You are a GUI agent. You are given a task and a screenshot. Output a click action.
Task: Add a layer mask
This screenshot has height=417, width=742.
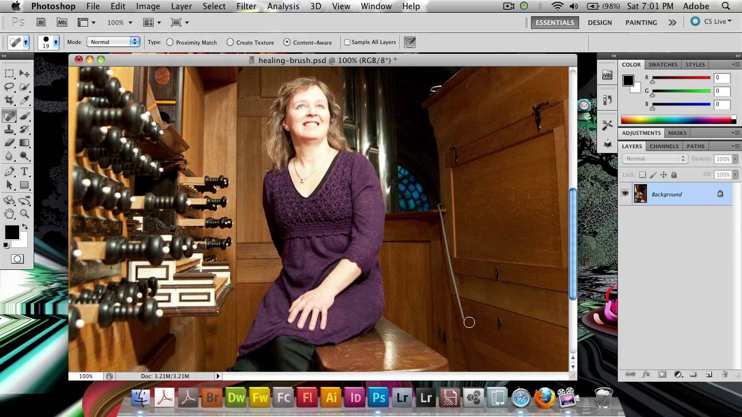click(662, 375)
